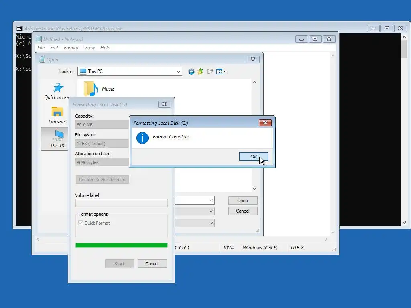
Task: Click the blue information icon in message box
Action: (142, 138)
